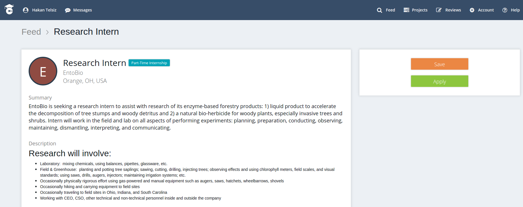Open the Reviews navigation item
The image size is (523, 207).
point(453,10)
